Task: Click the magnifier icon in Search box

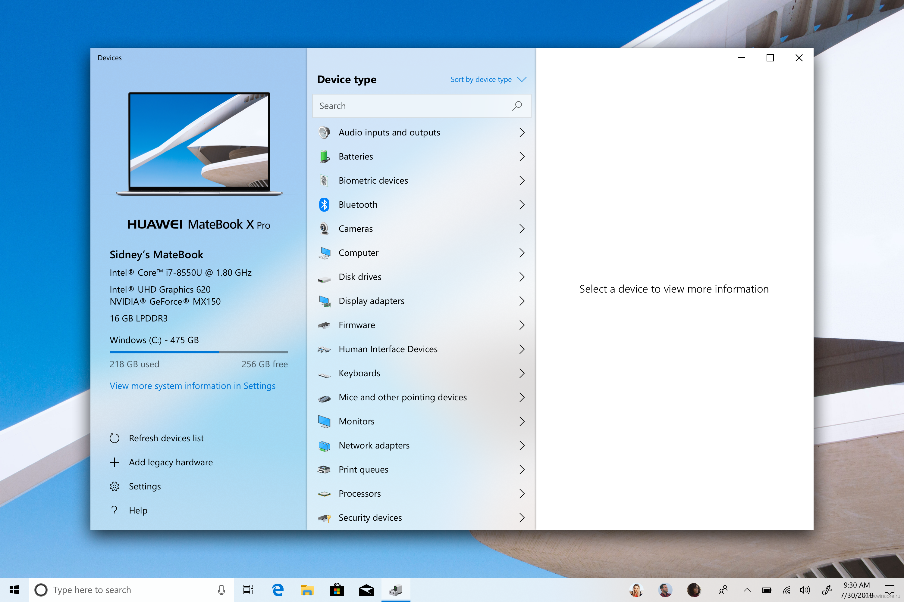Action: [517, 106]
